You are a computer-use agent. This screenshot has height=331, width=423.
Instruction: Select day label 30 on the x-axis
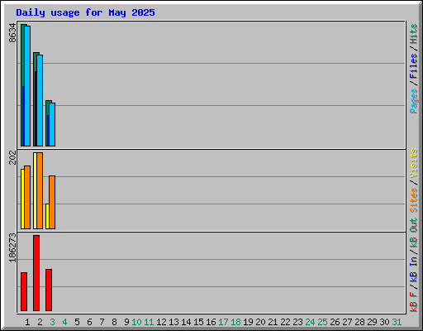(384, 322)
